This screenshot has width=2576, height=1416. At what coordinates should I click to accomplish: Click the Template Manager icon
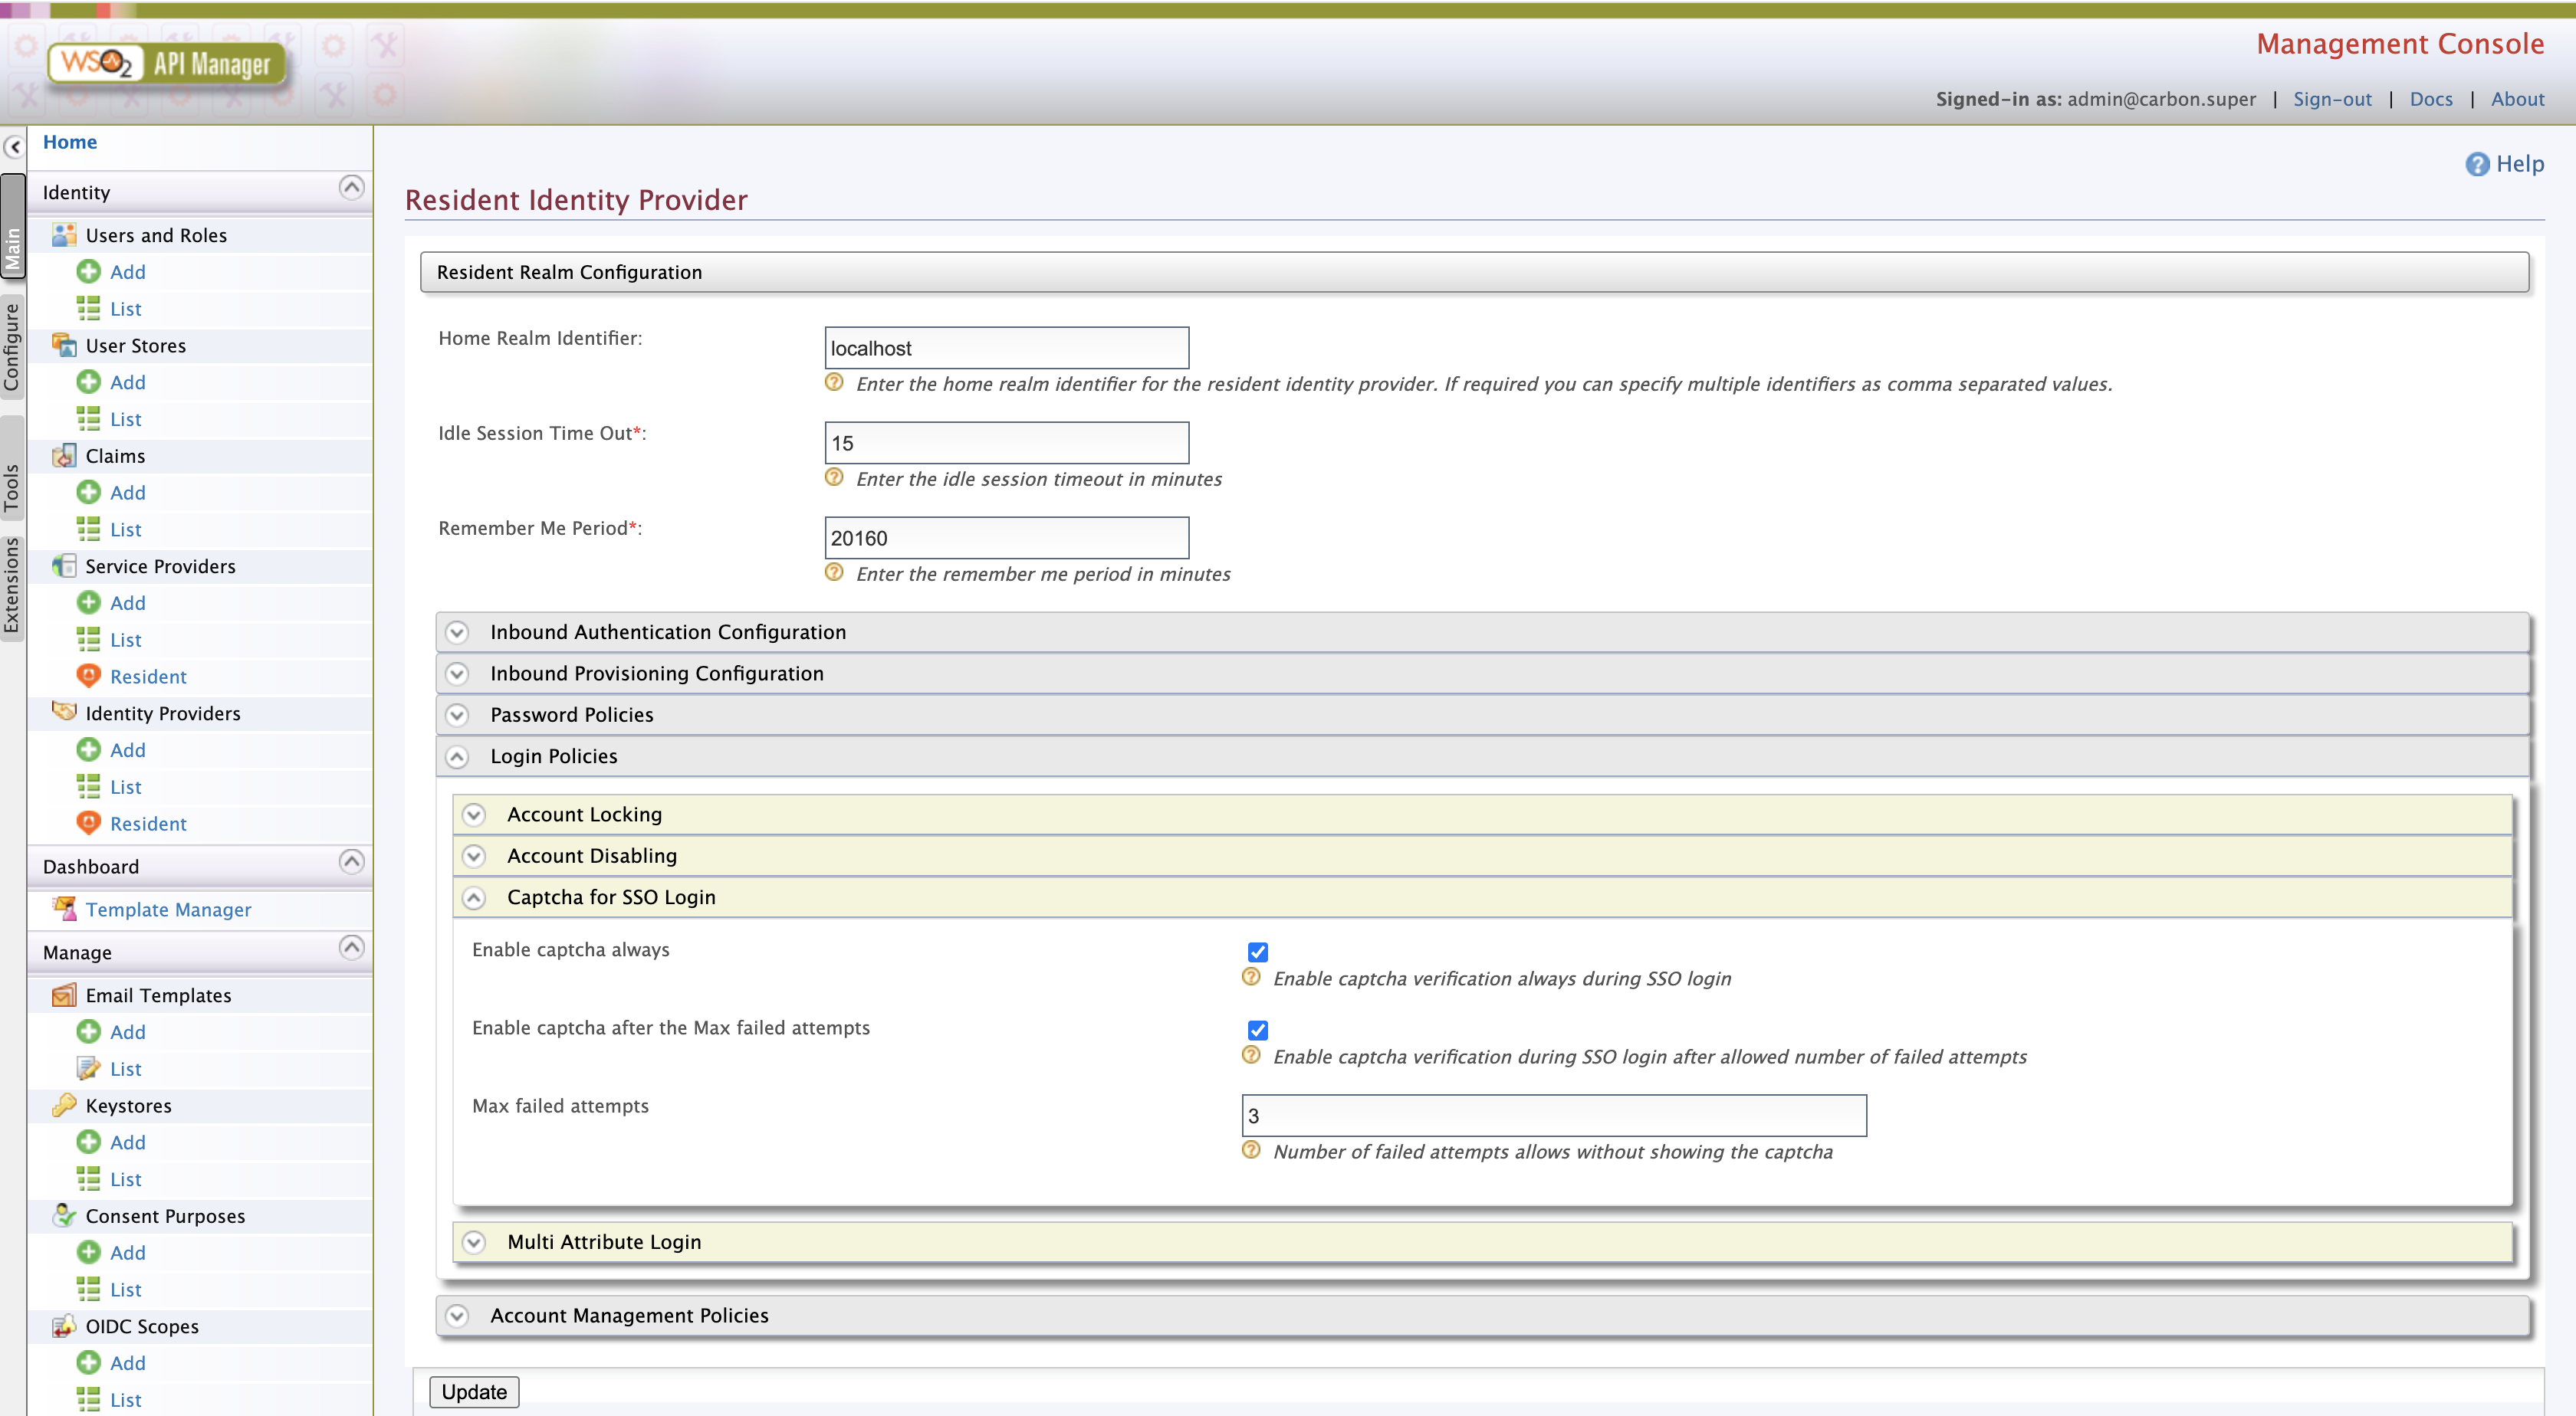(x=64, y=910)
